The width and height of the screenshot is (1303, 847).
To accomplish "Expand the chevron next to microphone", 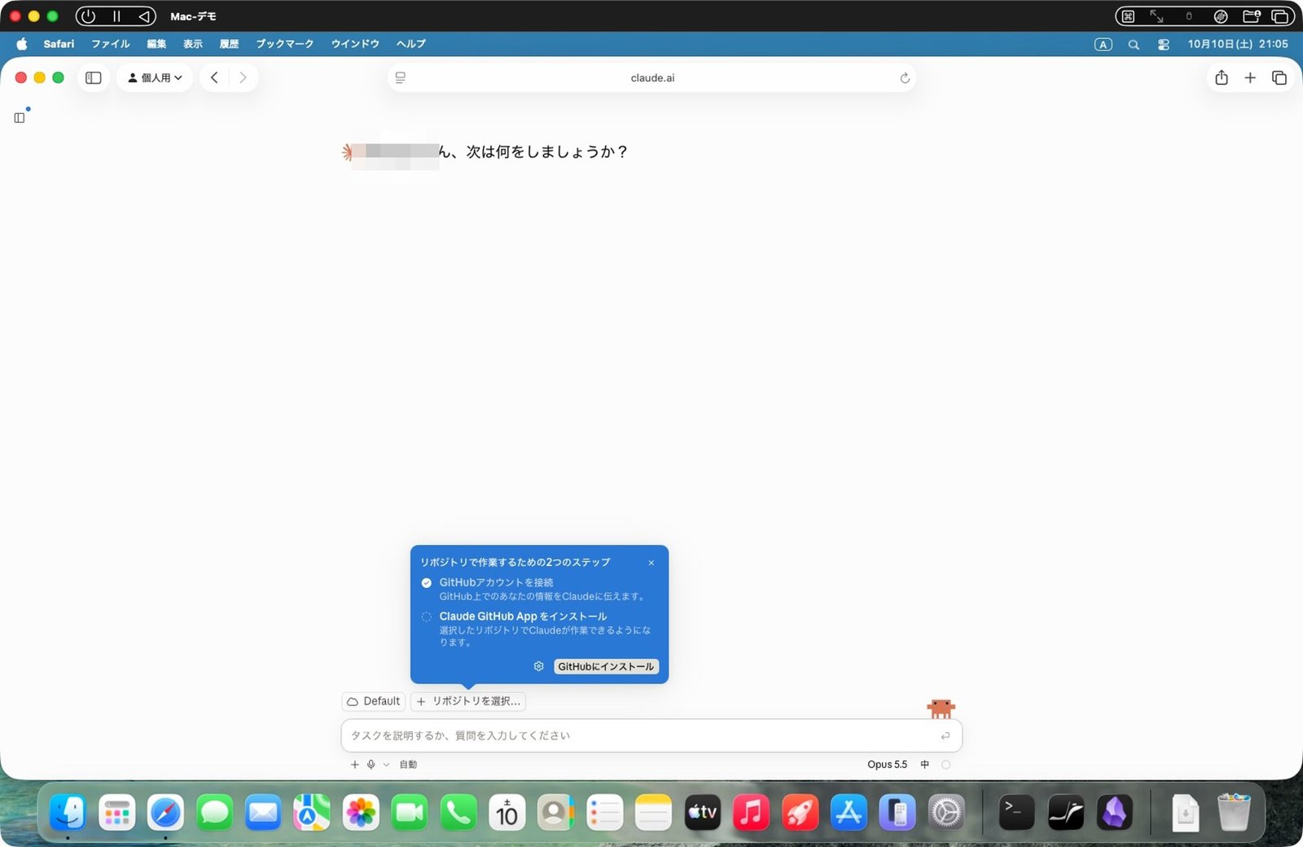I will pyautogui.click(x=386, y=765).
